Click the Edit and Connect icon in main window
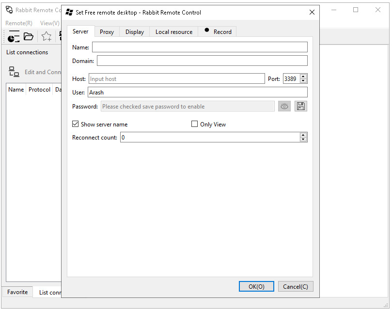 (14, 72)
